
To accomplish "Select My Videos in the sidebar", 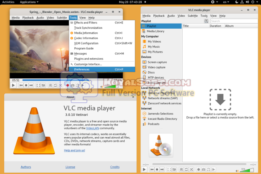I will pyautogui.click(x=161, y=42).
